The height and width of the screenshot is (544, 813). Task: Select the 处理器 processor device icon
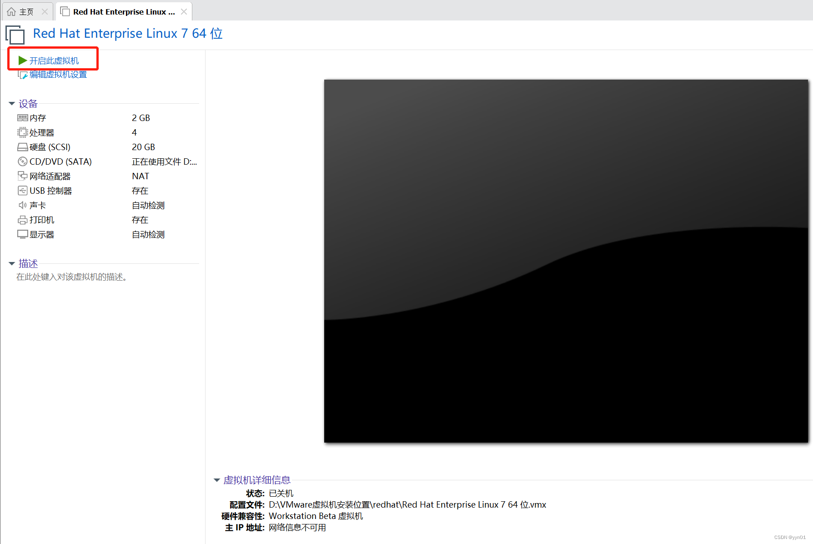(x=23, y=132)
